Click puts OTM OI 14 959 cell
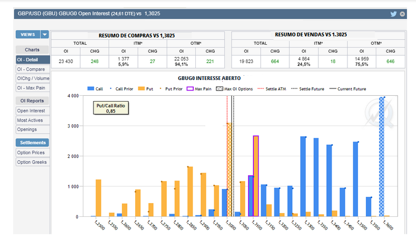 tap(362, 62)
